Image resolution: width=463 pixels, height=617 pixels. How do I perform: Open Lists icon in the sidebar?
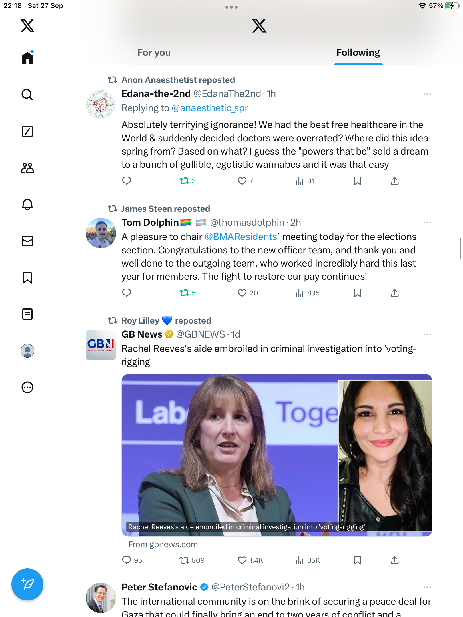27,314
